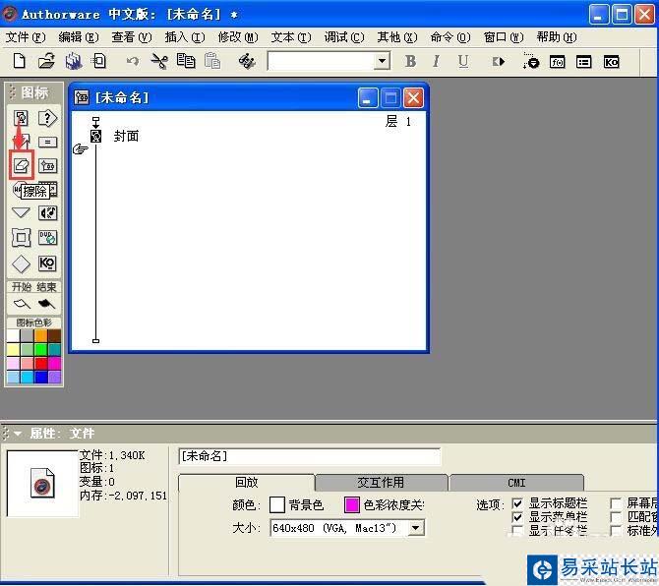The height and width of the screenshot is (586, 659).
Task: Click the Run/restart toolbar icon
Action: tap(498, 62)
